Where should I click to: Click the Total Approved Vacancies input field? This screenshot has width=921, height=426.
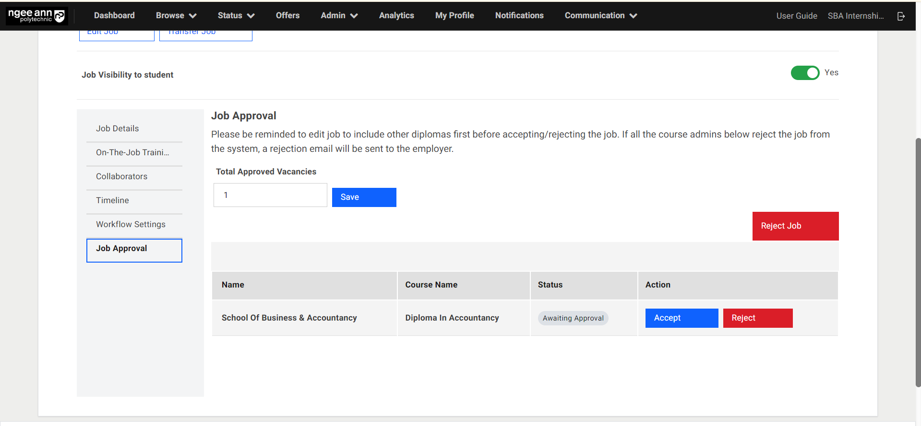coord(270,196)
